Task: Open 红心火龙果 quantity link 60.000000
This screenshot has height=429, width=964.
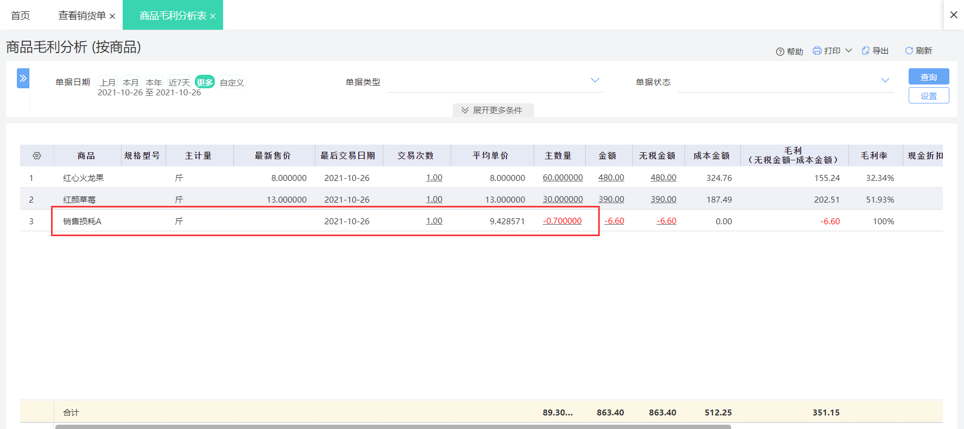Action: pyautogui.click(x=563, y=178)
